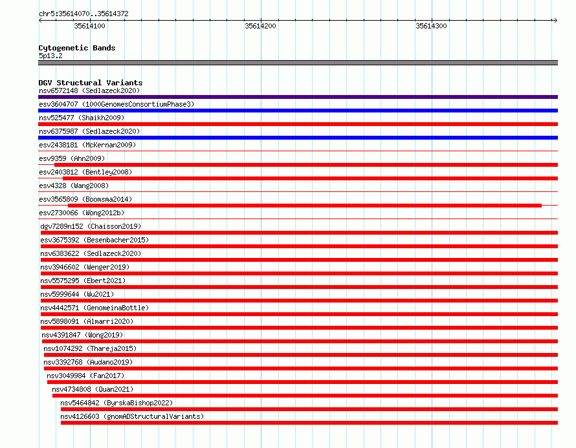Screen dimensions: 576x448
Task: Select esv3675392 (Besenbacher2015) label
Action: (94, 240)
